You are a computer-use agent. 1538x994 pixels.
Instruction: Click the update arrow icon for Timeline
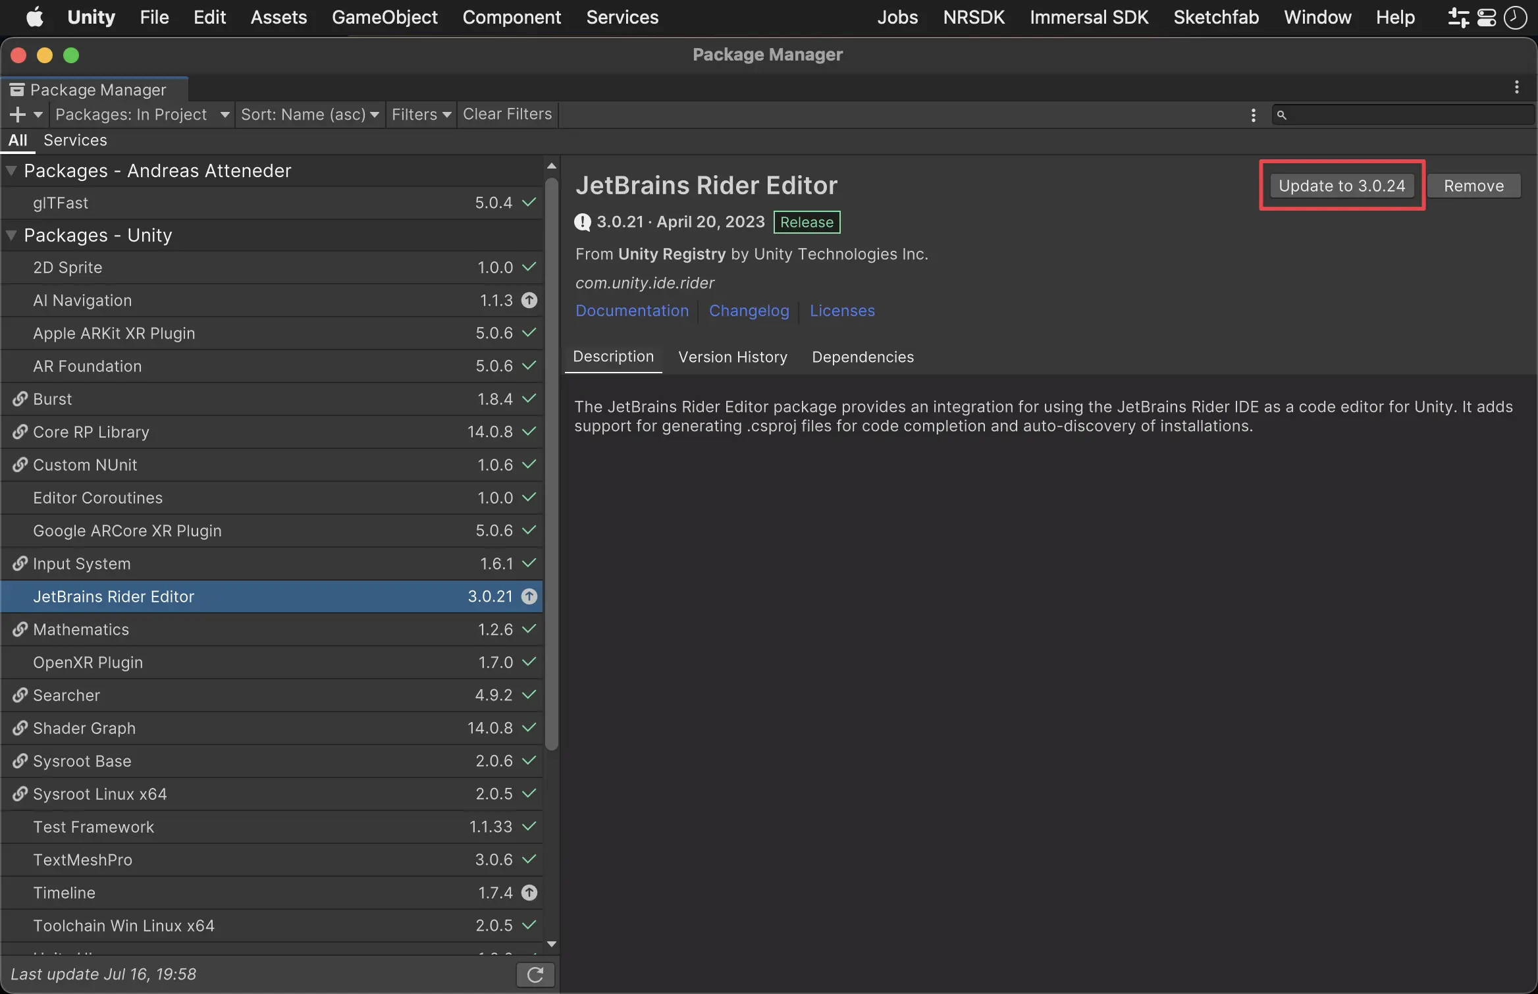[529, 893]
